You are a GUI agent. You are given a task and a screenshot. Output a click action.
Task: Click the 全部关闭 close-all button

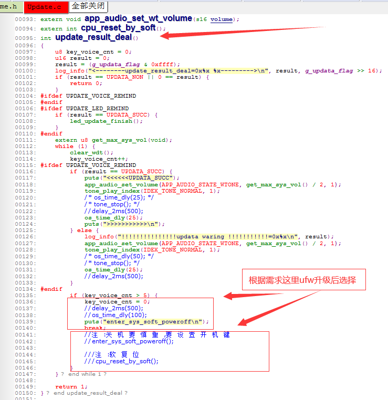click(x=88, y=6)
